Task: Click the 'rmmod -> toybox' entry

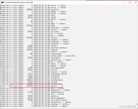Action: pyautogui.click(x=58, y=66)
